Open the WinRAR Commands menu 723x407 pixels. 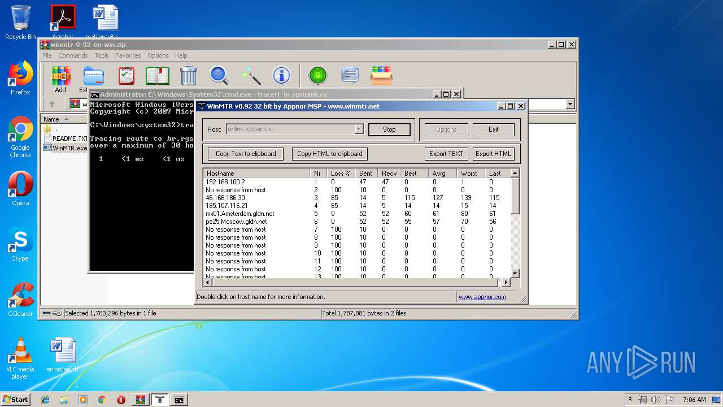click(x=73, y=55)
